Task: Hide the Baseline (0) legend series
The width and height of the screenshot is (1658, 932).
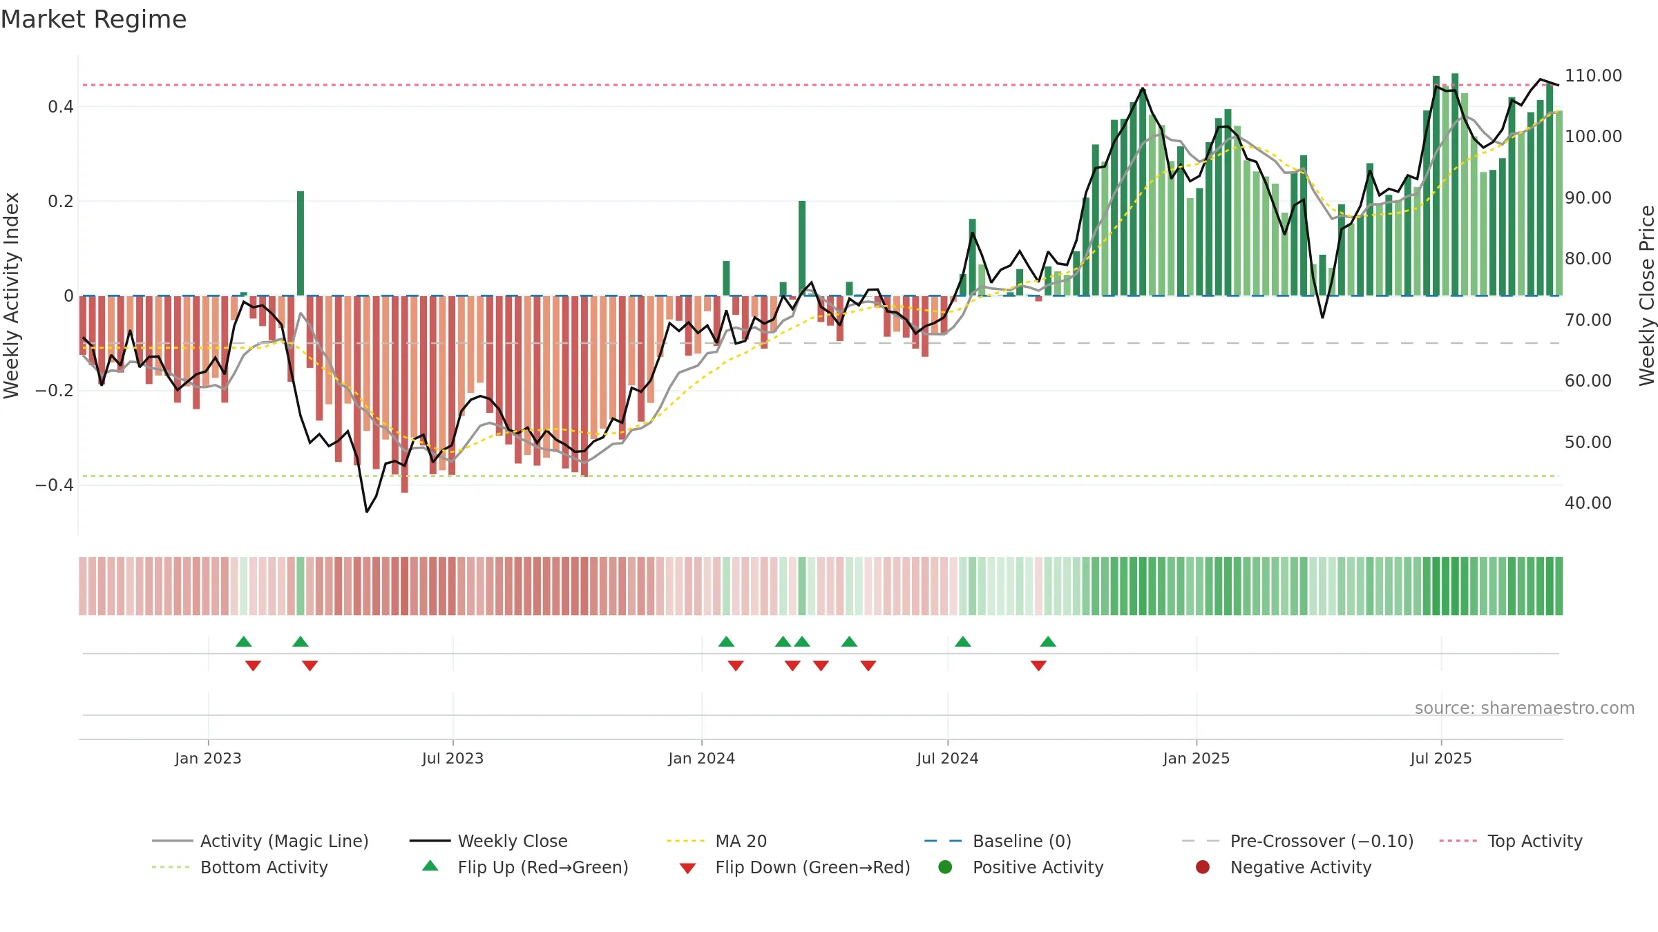Action: pyautogui.click(x=998, y=841)
